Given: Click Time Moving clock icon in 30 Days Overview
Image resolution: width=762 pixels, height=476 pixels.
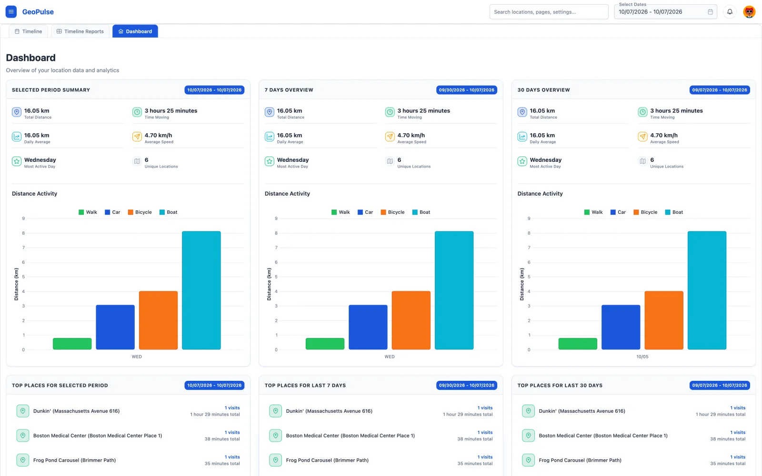Looking at the screenshot, I should [x=643, y=112].
